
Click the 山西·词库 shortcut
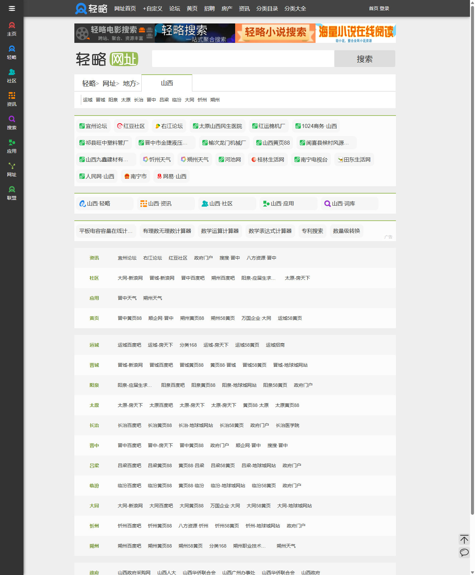(343, 204)
